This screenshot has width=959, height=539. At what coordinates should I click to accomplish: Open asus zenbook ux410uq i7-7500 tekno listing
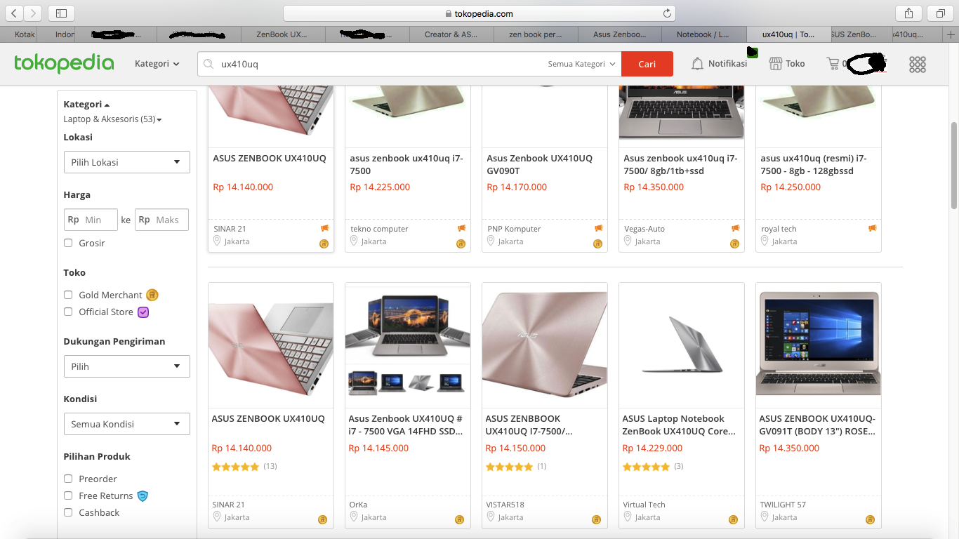pos(406,164)
